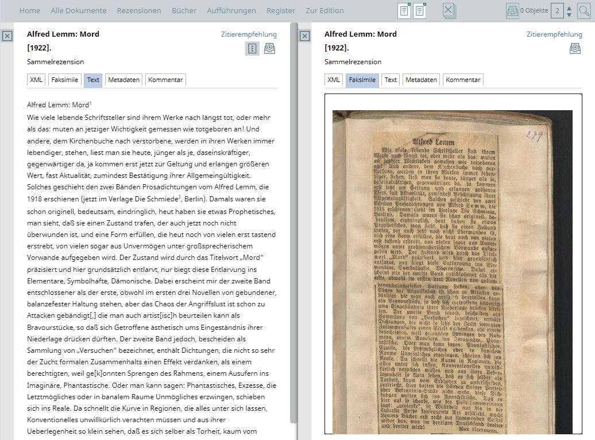The image size is (595, 440).
Task: Open the collection tray icon beside 0 Objekte
Action: point(512,10)
